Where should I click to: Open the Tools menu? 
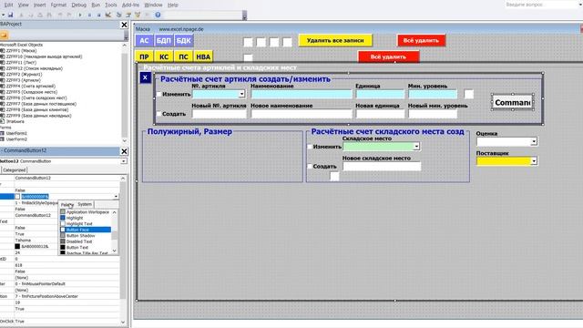click(x=111, y=5)
